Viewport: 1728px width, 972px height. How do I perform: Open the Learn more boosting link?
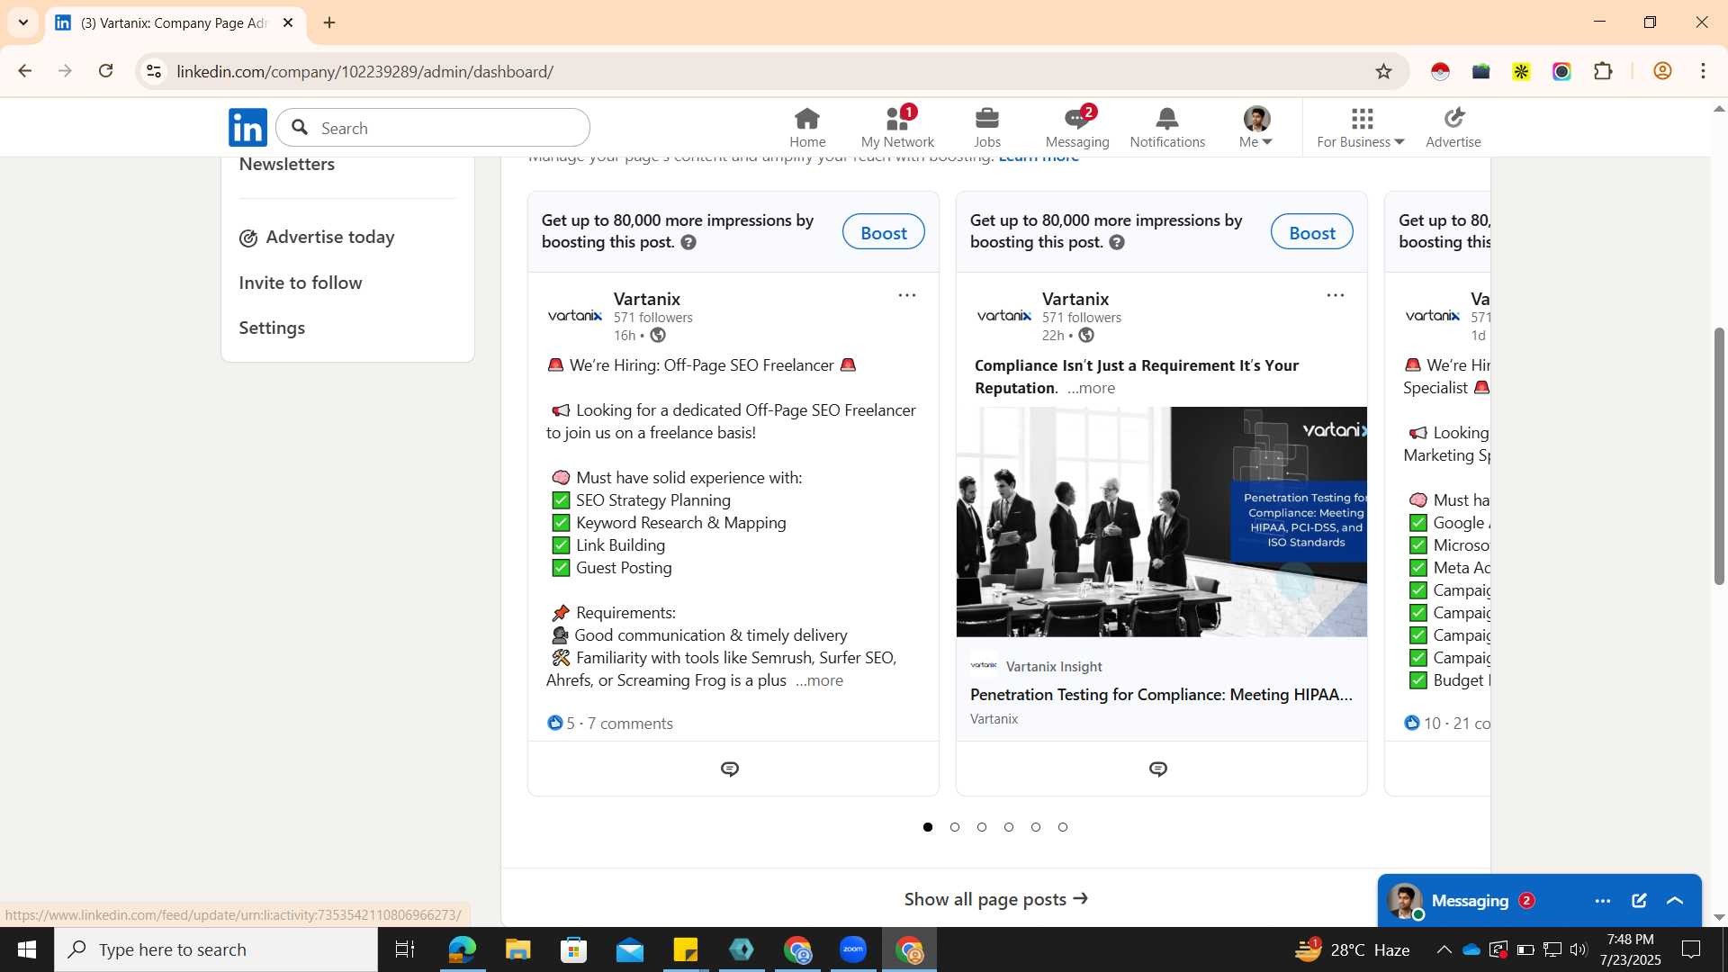(1039, 158)
